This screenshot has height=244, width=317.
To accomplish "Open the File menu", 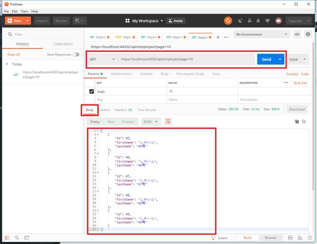I will point(6,11).
